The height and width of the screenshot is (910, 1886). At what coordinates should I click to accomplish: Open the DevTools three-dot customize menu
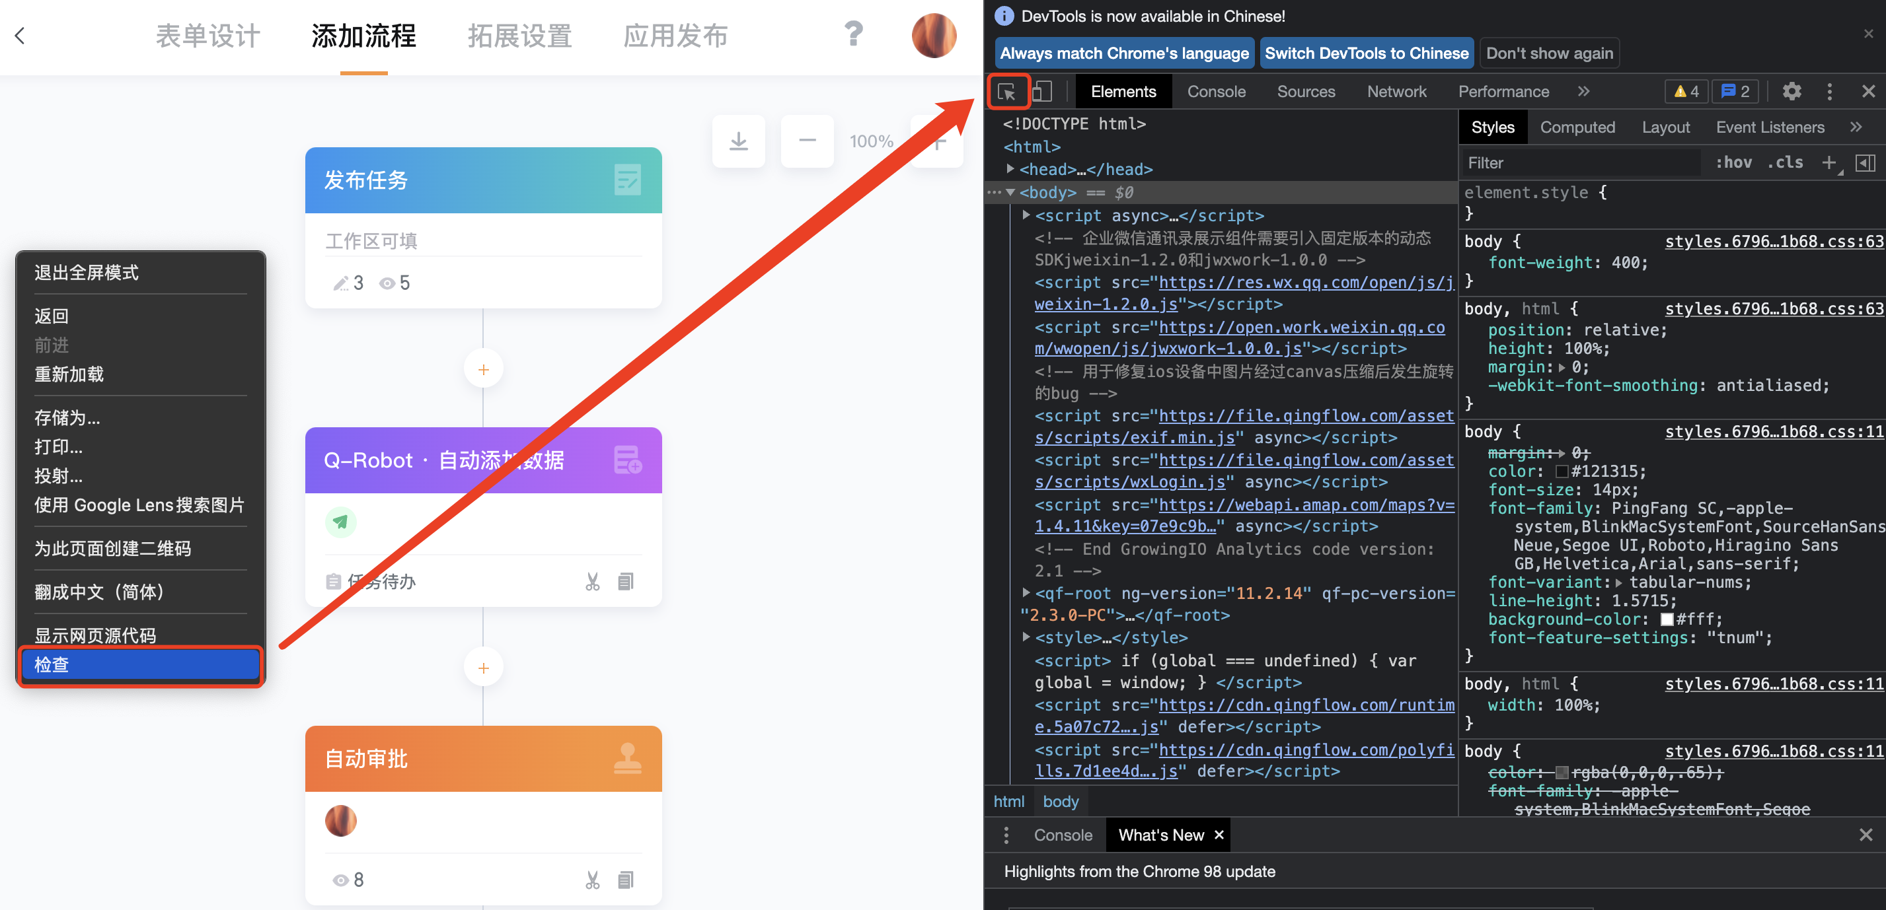(1829, 91)
